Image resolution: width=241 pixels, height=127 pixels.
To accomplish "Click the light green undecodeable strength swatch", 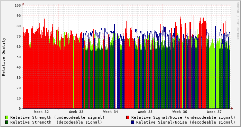I will coord(7,117).
